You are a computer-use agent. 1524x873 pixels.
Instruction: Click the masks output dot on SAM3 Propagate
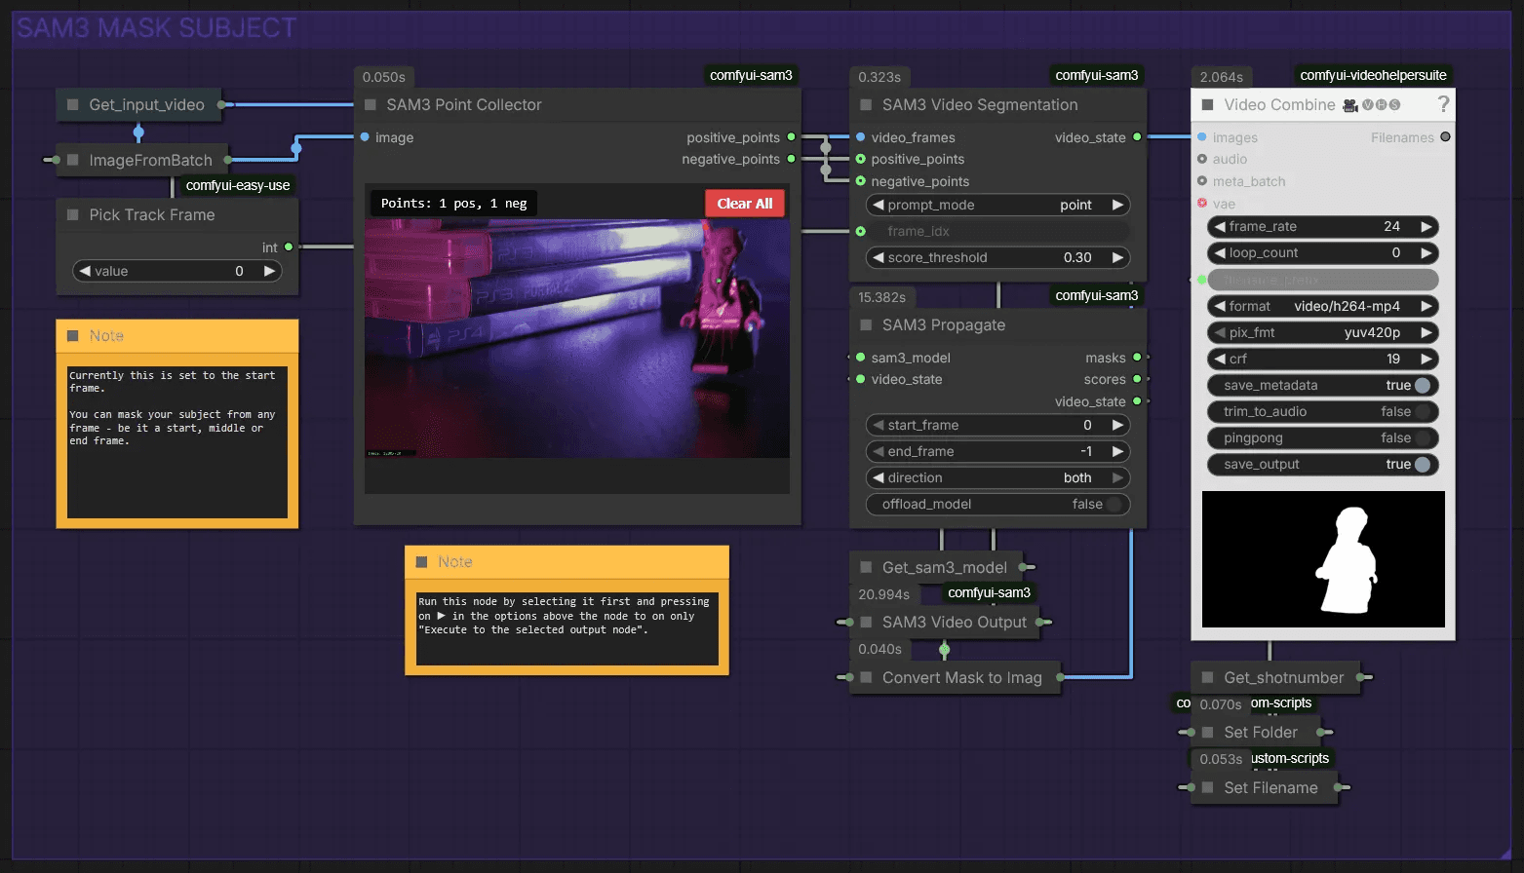[1137, 358]
